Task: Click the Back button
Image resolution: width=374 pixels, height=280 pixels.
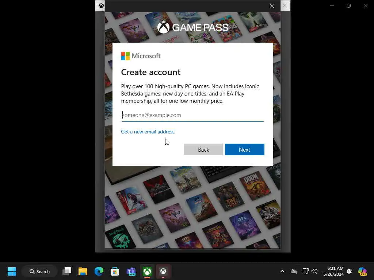Action: pos(203,149)
